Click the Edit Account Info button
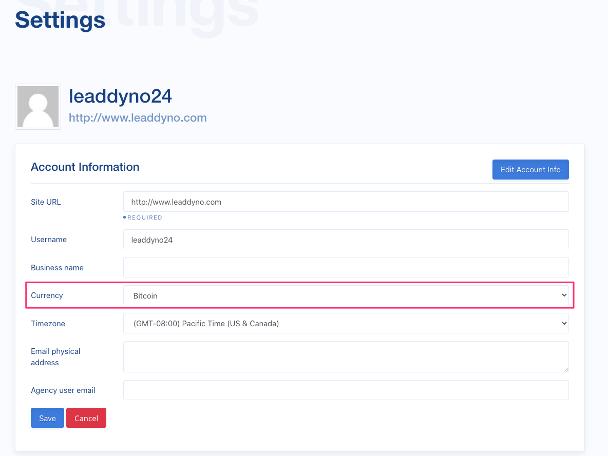Viewport: 608px width, 456px height. pos(530,169)
